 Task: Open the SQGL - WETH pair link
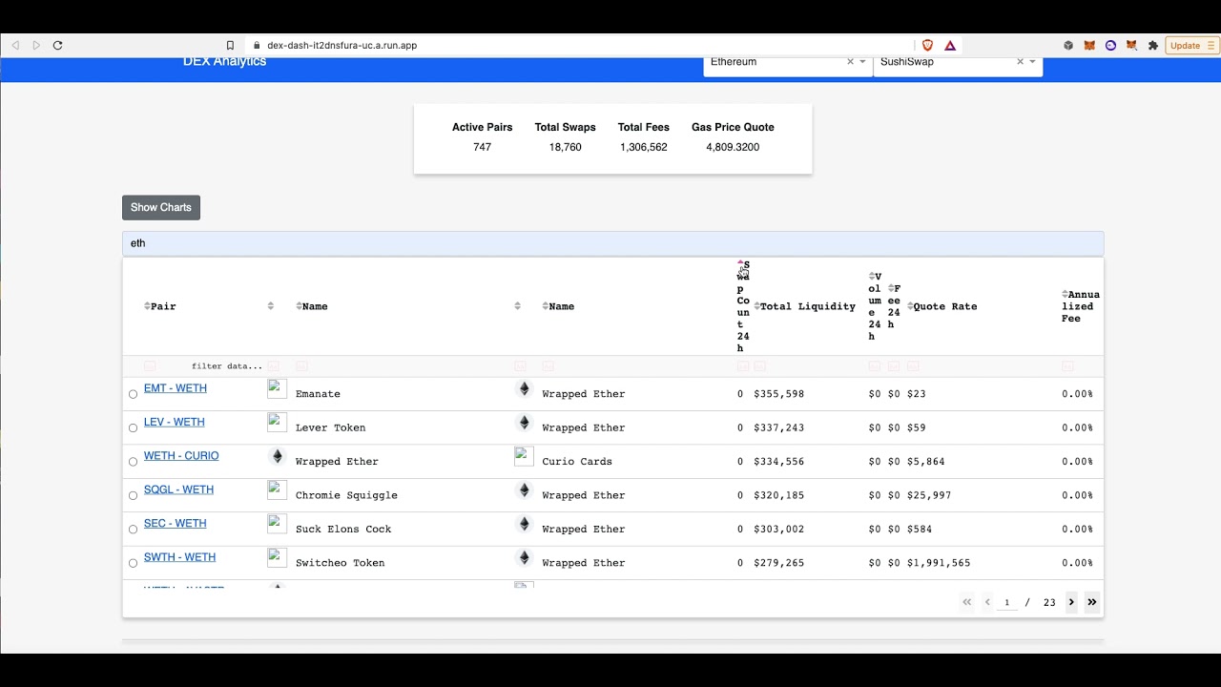pyautogui.click(x=178, y=489)
